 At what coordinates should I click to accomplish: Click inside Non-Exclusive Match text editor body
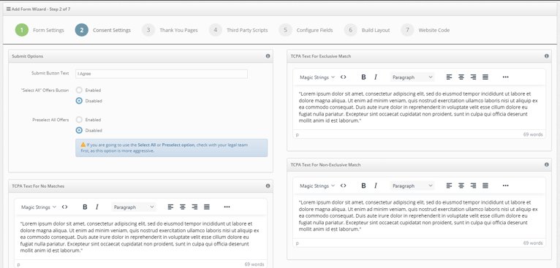tap(420, 215)
